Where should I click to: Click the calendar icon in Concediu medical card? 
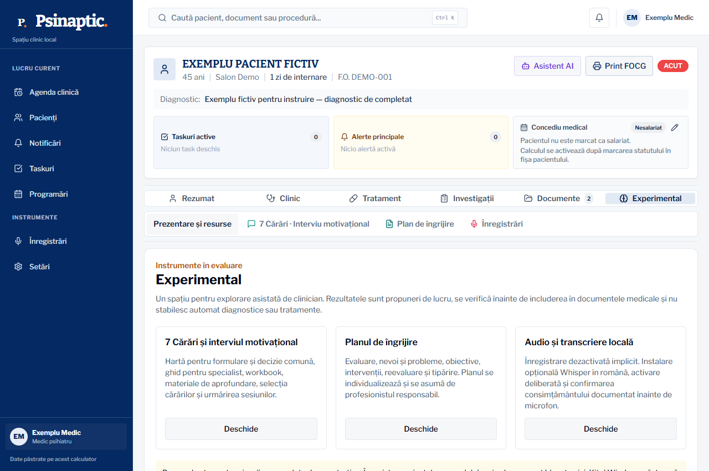coord(524,127)
